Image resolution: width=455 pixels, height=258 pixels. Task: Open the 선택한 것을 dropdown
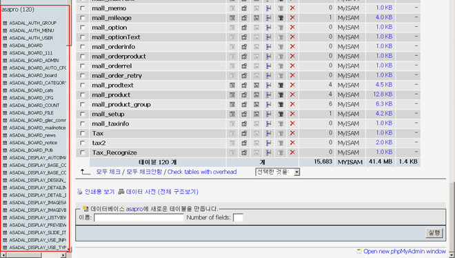click(278, 172)
